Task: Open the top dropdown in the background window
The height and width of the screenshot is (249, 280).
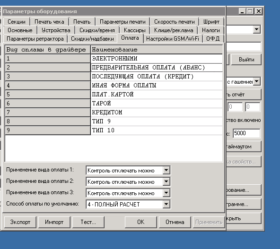Action: [x=257, y=29]
